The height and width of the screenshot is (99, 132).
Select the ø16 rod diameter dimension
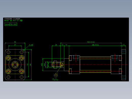(45, 65)
